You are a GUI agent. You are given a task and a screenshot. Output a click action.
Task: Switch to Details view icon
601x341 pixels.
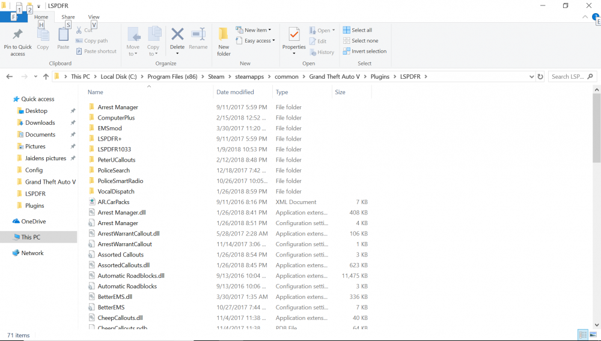pyautogui.click(x=582, y=335)
